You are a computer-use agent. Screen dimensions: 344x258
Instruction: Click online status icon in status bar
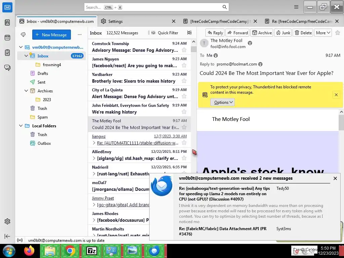point(20,240)
